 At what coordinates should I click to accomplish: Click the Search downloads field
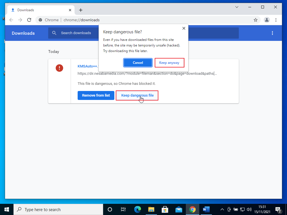coord(143,33)
